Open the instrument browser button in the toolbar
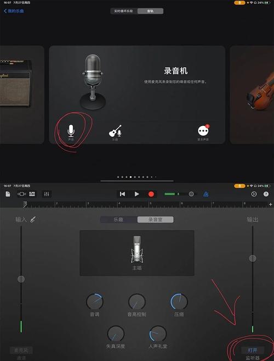The image size is (274, 361). 21,194
